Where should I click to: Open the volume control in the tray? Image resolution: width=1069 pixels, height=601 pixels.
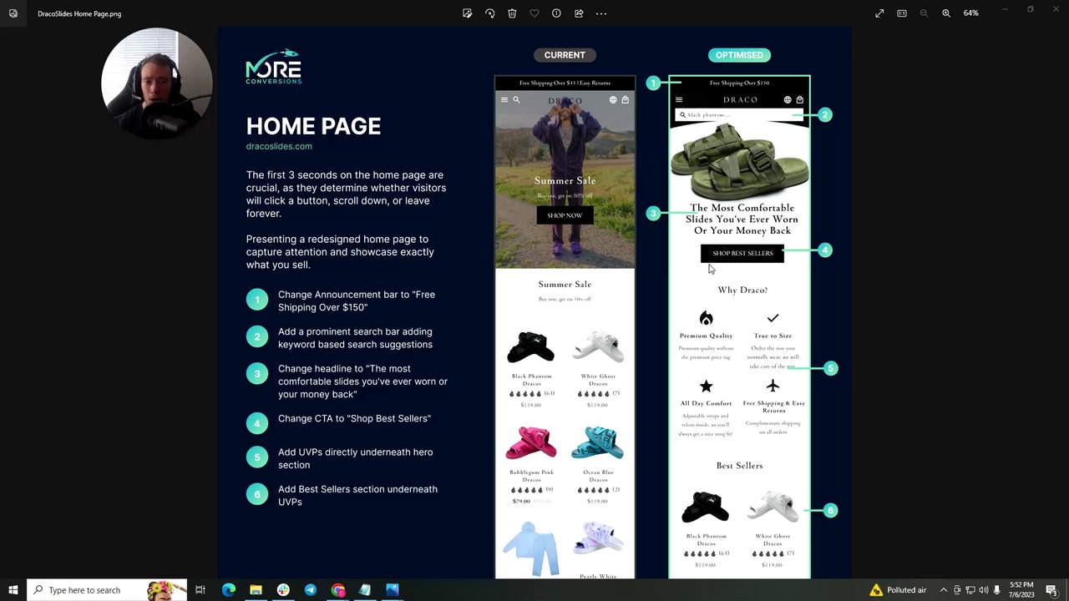[984, 590]
